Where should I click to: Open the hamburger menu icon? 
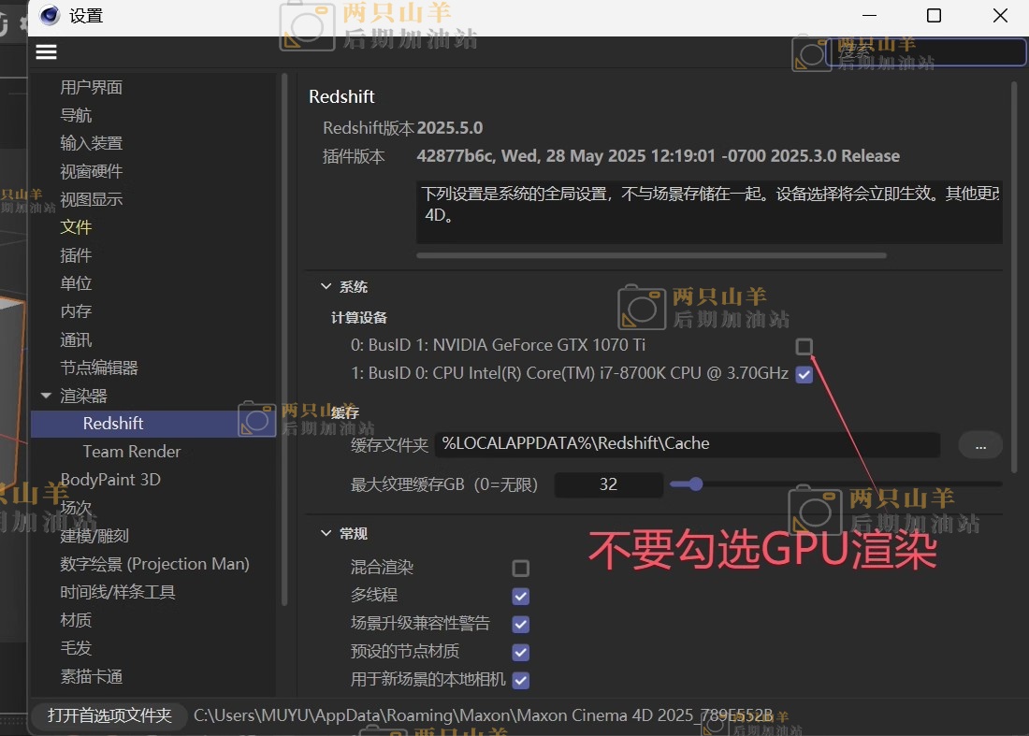pos(46,52)
